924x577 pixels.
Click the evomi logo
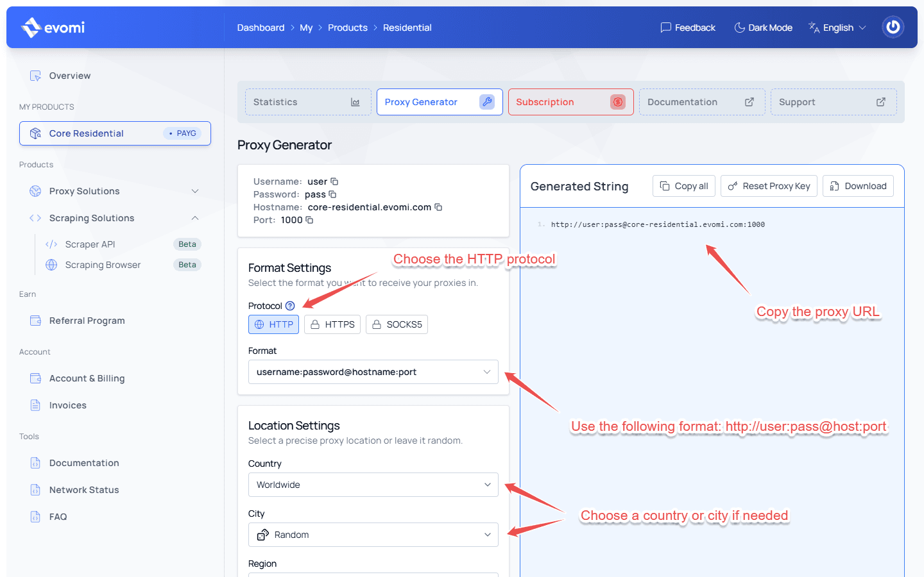53,28
